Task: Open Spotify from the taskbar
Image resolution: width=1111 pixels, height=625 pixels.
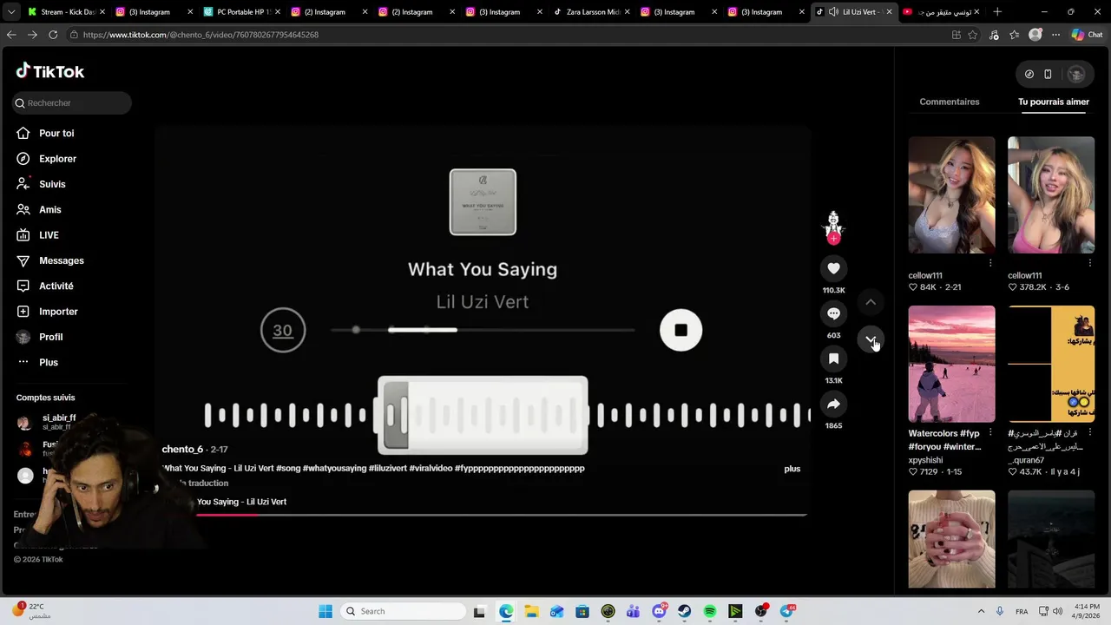Action: coord(710,611)
